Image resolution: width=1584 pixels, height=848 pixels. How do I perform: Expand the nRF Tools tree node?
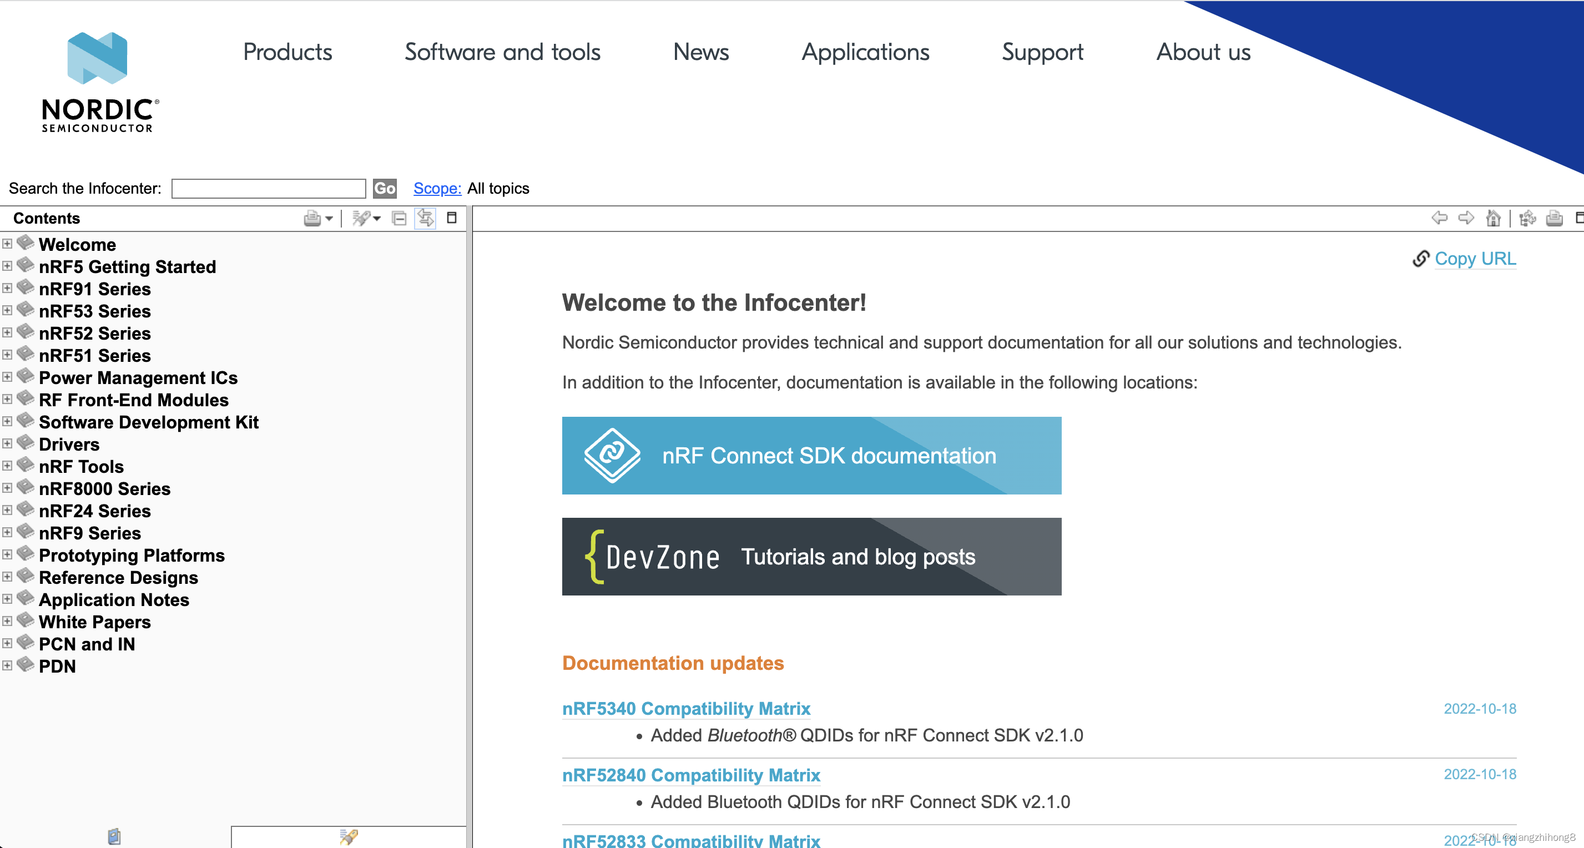click(x=7, y=466)
